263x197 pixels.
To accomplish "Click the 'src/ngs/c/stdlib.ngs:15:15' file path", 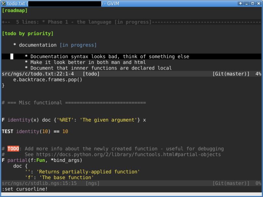I will pyautogui.click(x=36, y=183).
